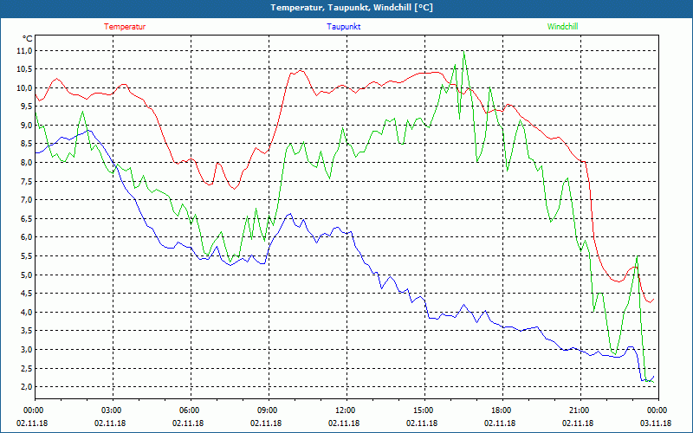Select the 3,0 y-axis value
The height and width of the screenshot is (433, 693).
(x=26, y=350)
